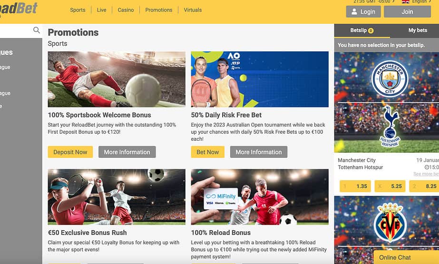Open More Information for Sportsbook Welcome Bonus

pyautogui.click(x=127, y=152)
